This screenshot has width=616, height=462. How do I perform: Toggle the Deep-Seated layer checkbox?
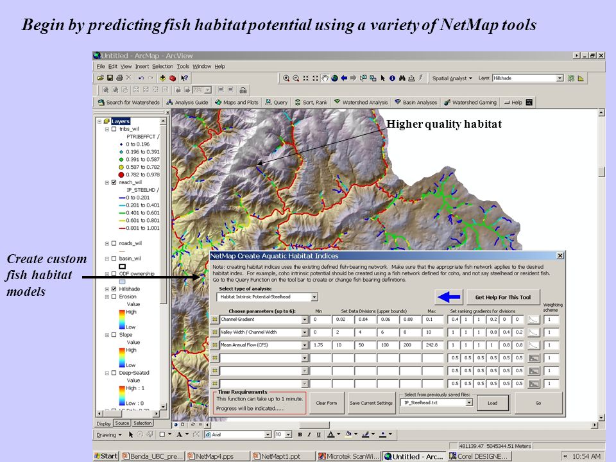point(114,373)
